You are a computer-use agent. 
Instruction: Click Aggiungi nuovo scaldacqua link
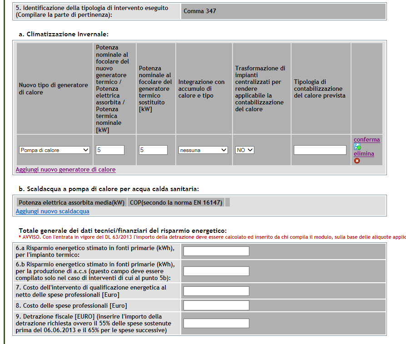click(x=52, y=211)
